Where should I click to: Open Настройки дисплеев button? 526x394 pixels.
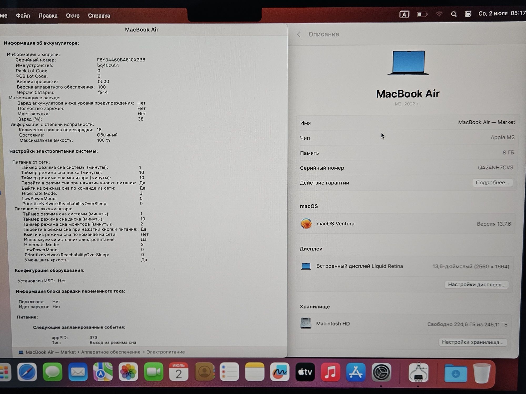tap(477, 284)
